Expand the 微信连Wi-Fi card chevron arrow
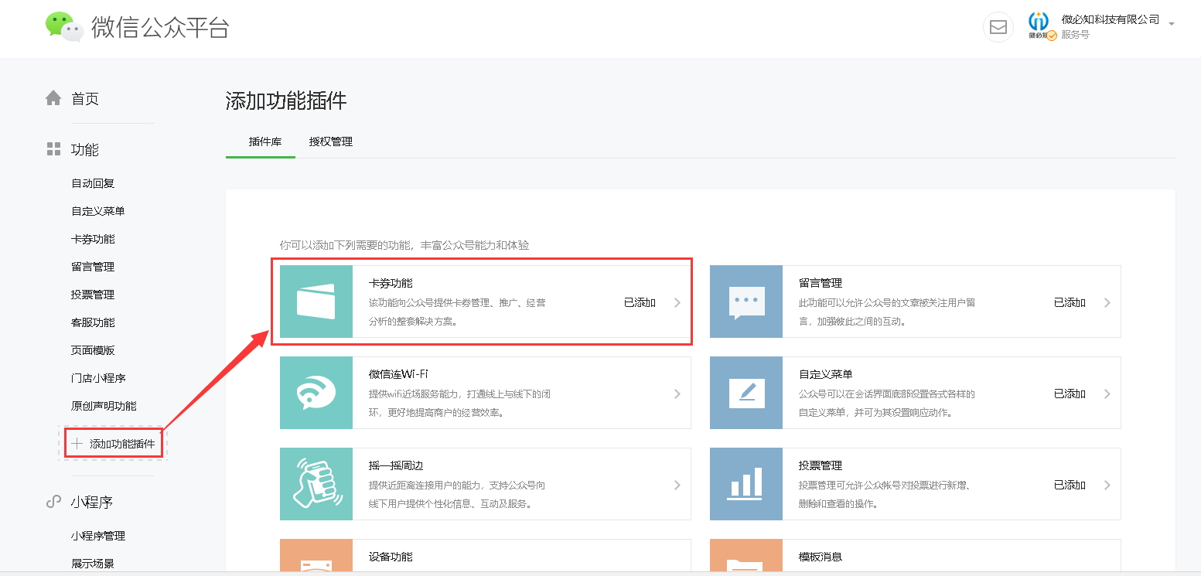The width and height of the screenshot is (1201, 576). pyautogui.click(x=677, y=394)
